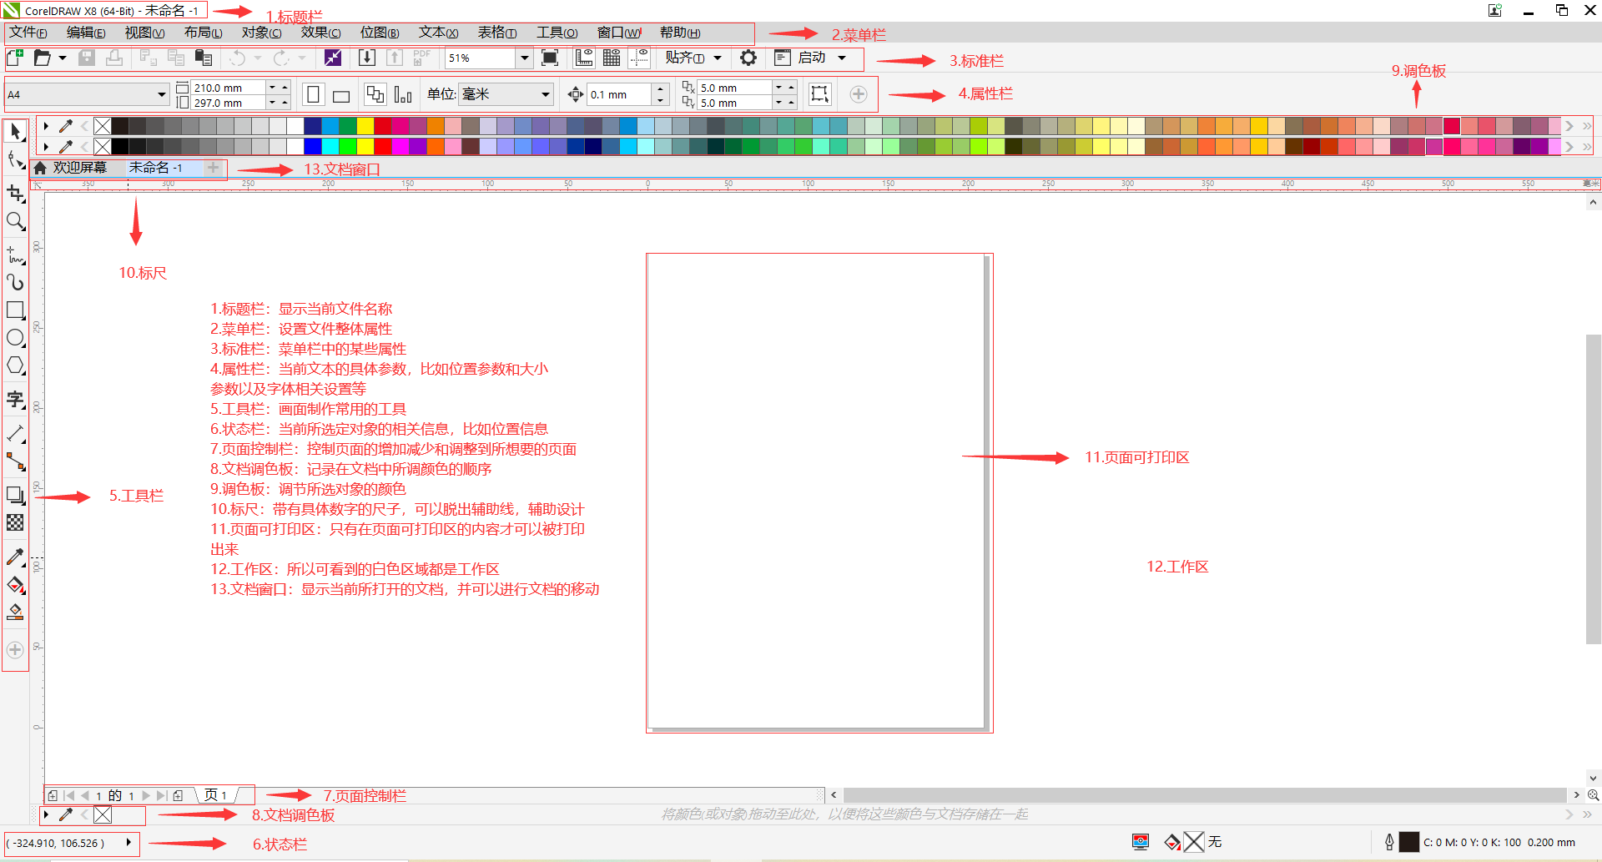
Task: Select the Polygon tool
Action: 15,365
